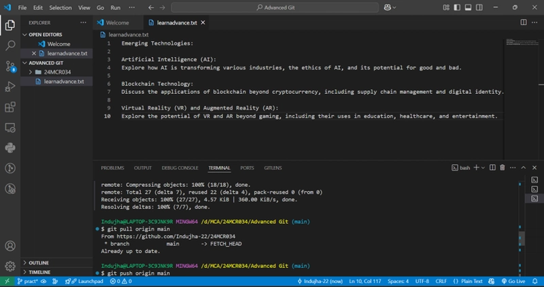Split the editor to the right
The height and width of the screenshot is (287, 544).
point(524,22)
